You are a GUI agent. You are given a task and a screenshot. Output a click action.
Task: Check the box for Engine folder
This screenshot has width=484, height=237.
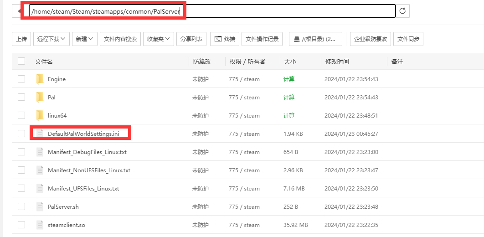pos(21,79)
